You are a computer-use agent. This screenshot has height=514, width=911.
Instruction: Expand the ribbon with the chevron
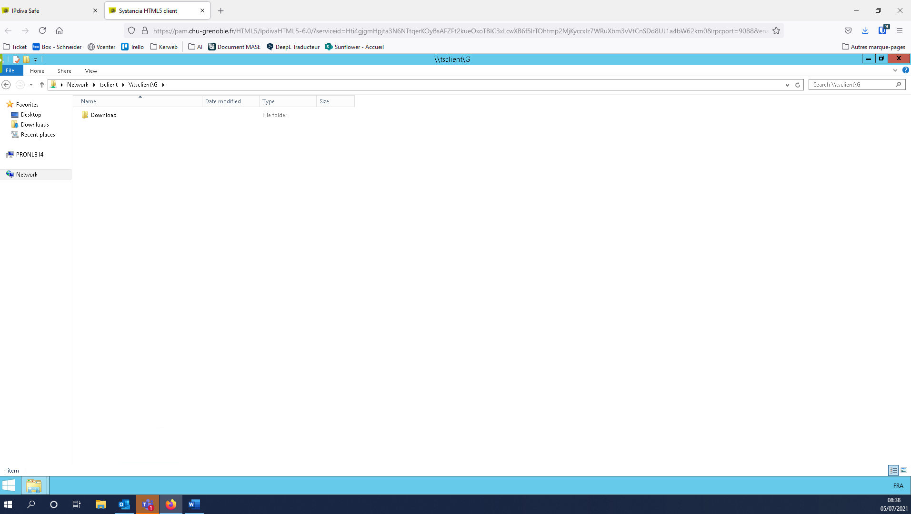pyautogui.click(x=895, y=70)
